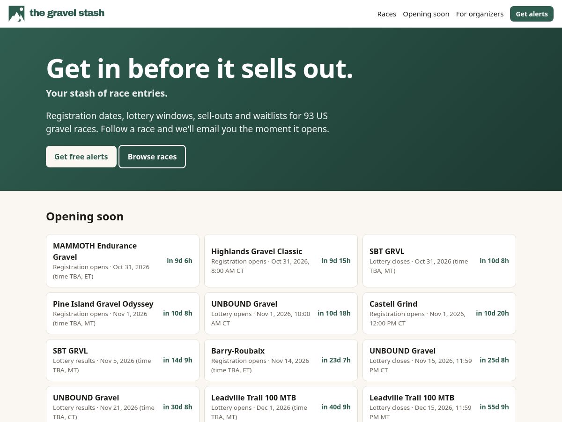Open UNBOUND Gravel lottery opens card
This screenshot has width=562, height=422.
(281, 313)
